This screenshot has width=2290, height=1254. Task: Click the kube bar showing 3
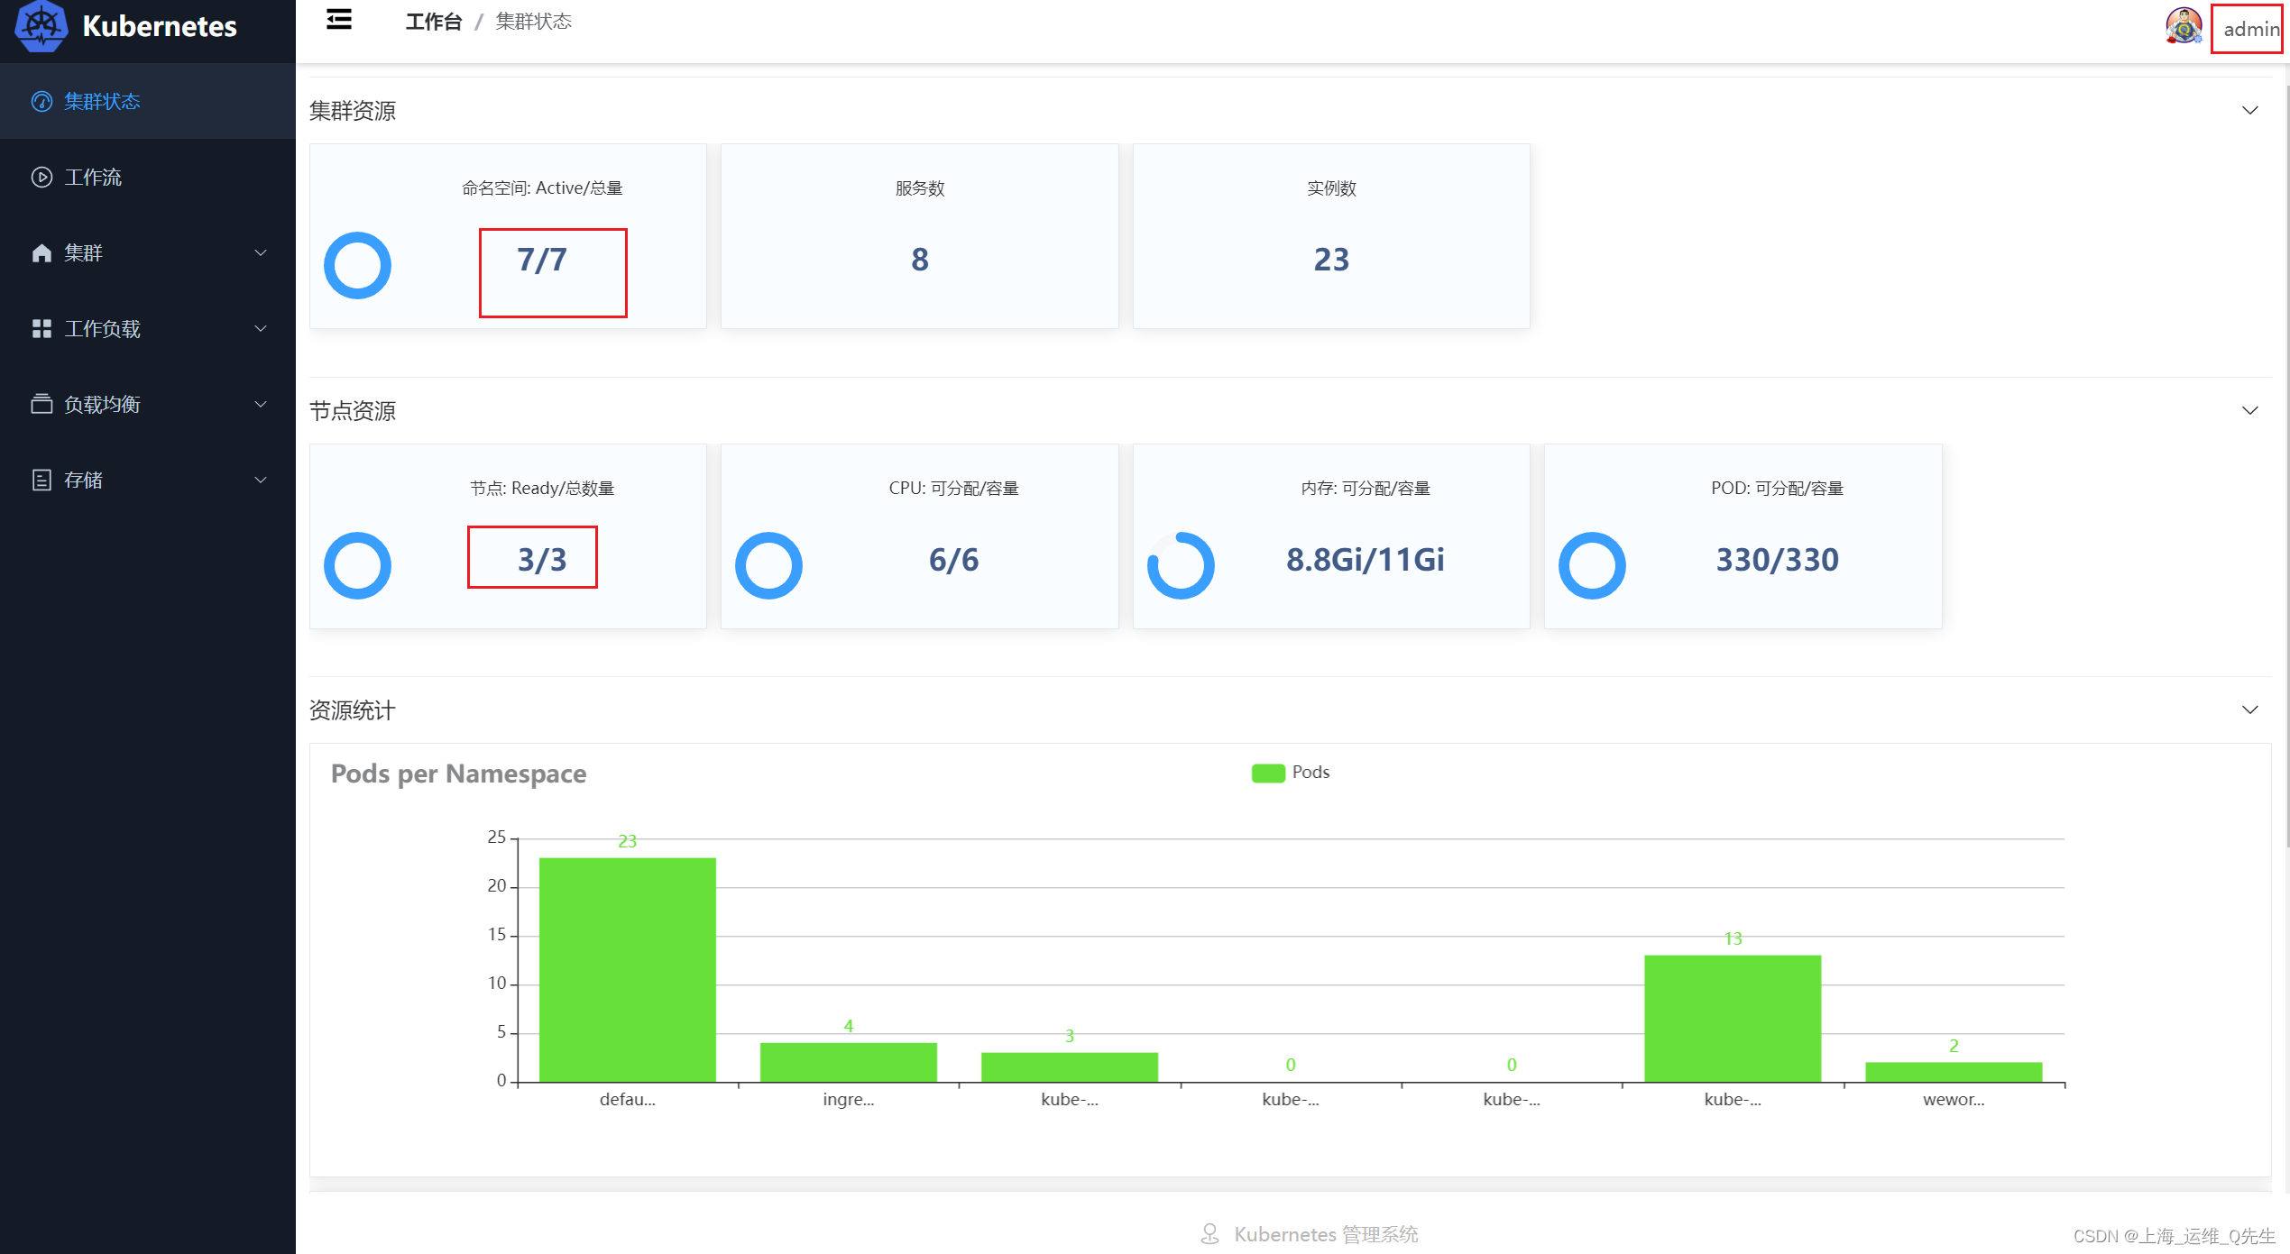1070,1067
